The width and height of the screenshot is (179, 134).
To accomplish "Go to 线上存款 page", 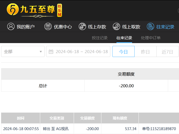I will (x=92, y=27).
